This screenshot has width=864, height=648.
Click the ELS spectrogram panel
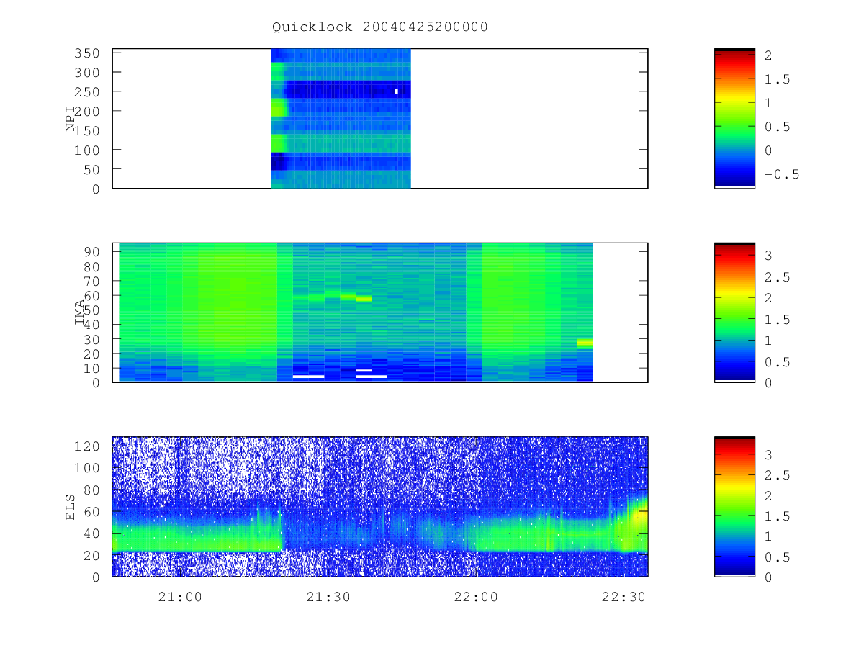(380, 506)
